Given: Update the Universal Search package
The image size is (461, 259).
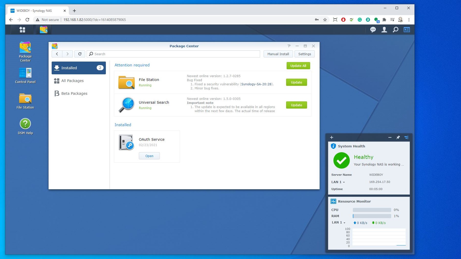Looking at the screenshot, I should point(296,105).
